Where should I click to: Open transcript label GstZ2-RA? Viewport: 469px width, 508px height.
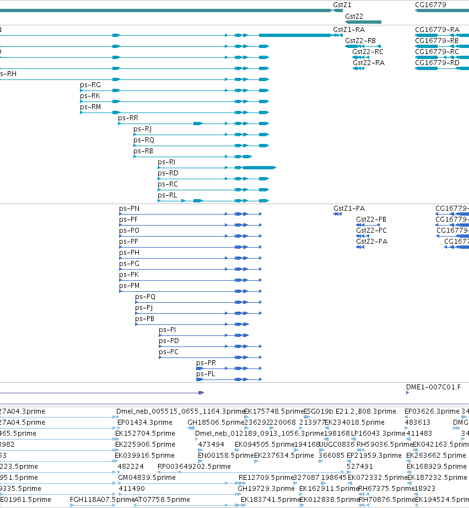(x=369, y=62)
